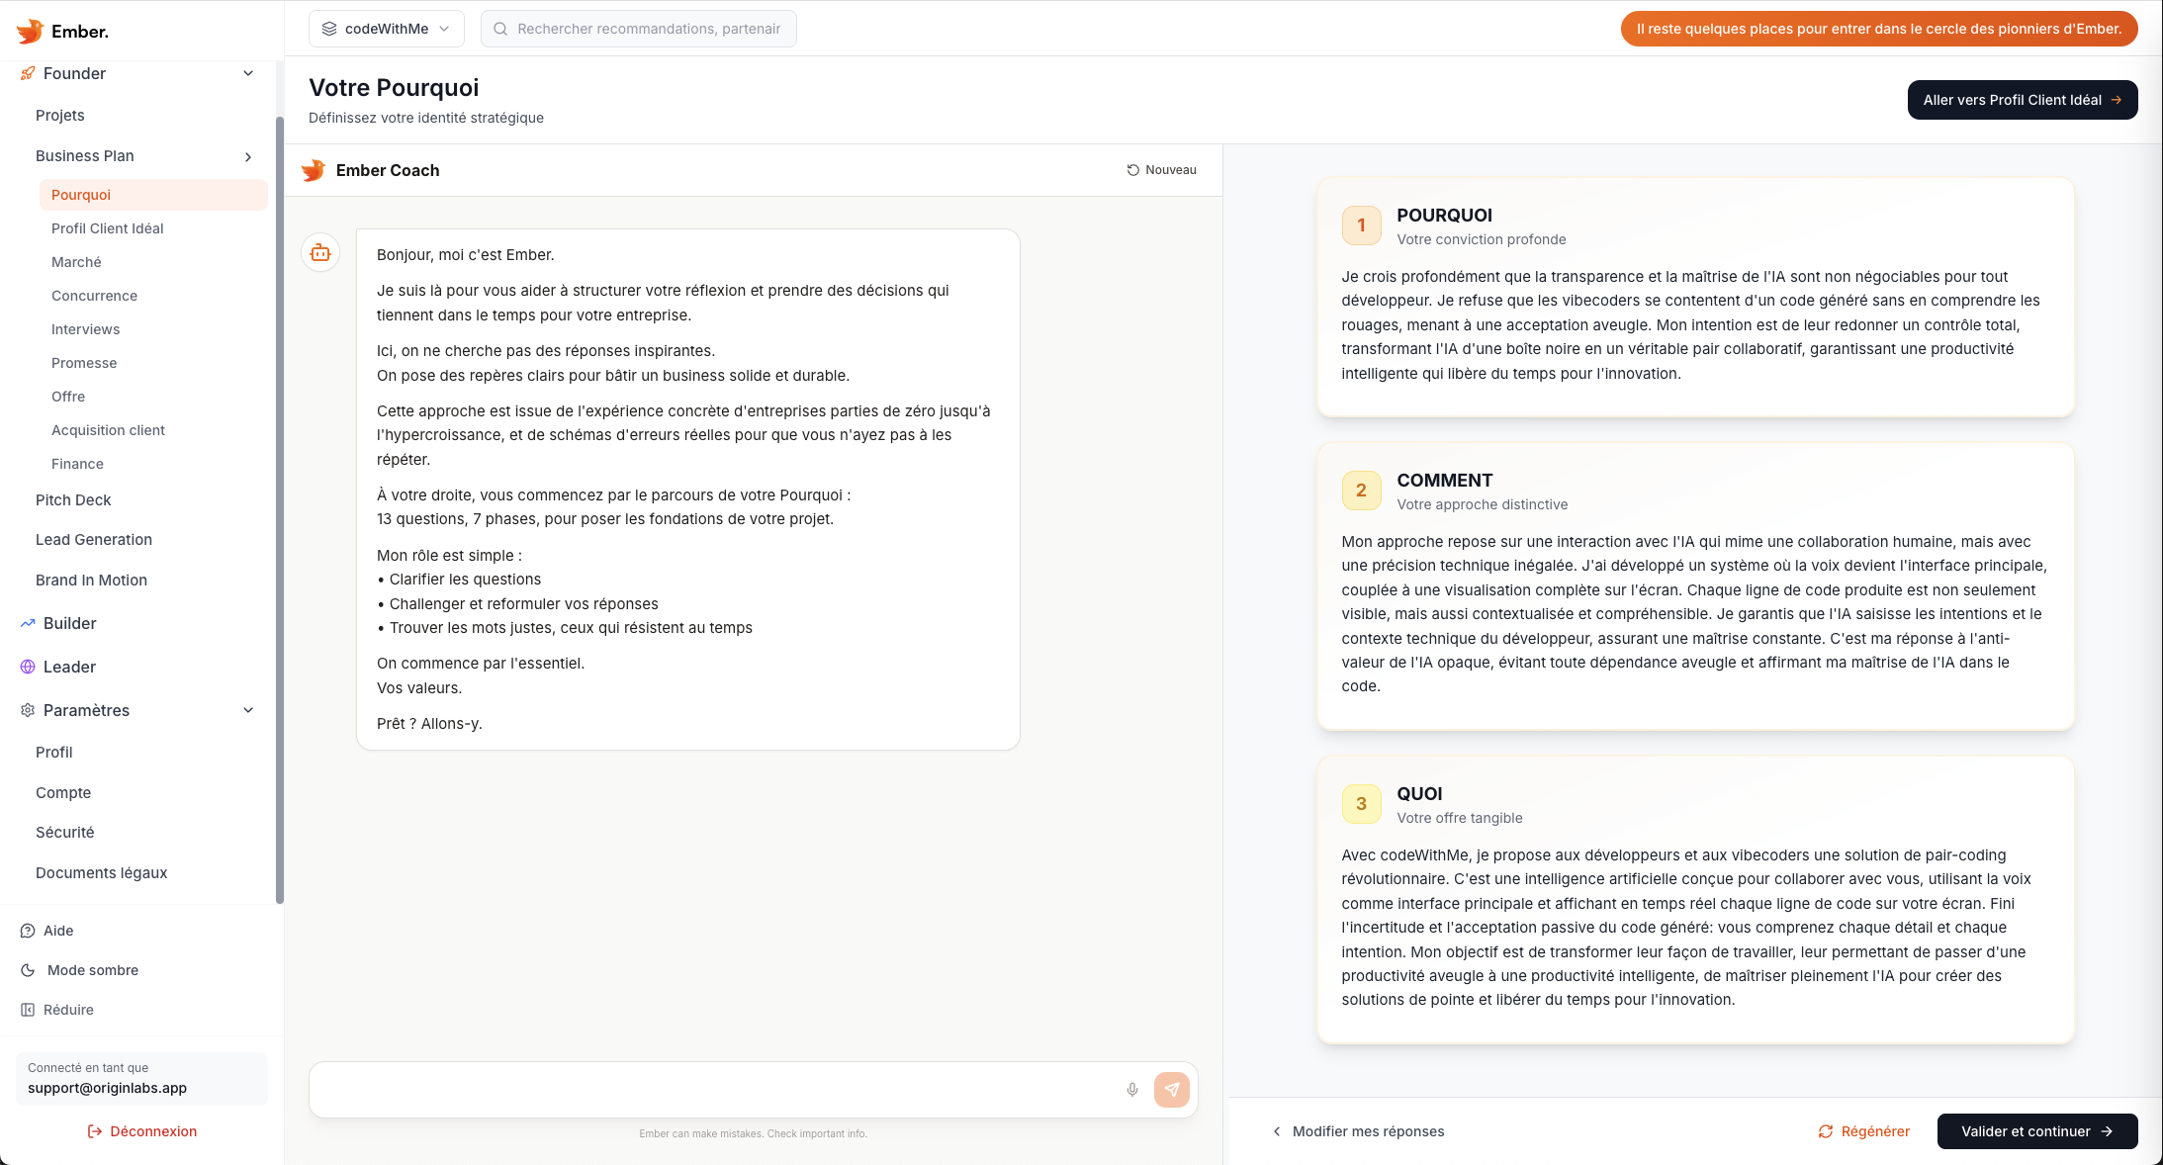
Task: Click Déconnexion to log out
Action: (142, 1130)
